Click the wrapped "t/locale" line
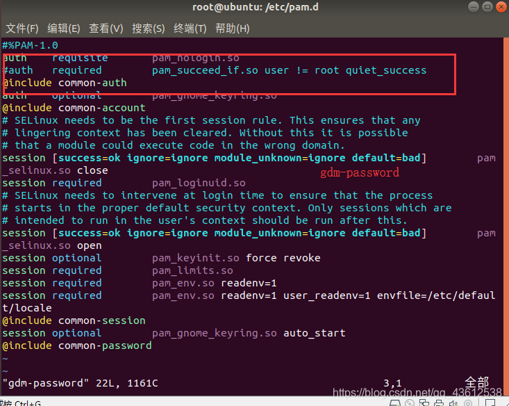Viewport: 509px width, 406px height. [27, 308]
